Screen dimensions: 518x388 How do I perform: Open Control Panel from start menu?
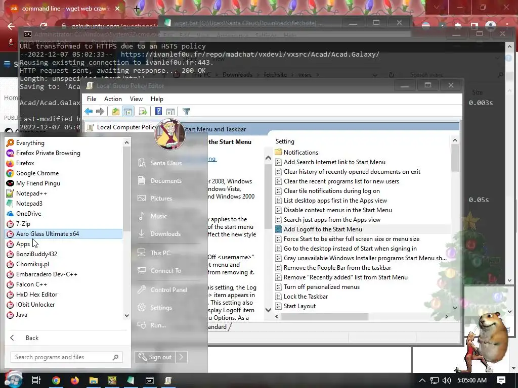(x=168, y=290)
